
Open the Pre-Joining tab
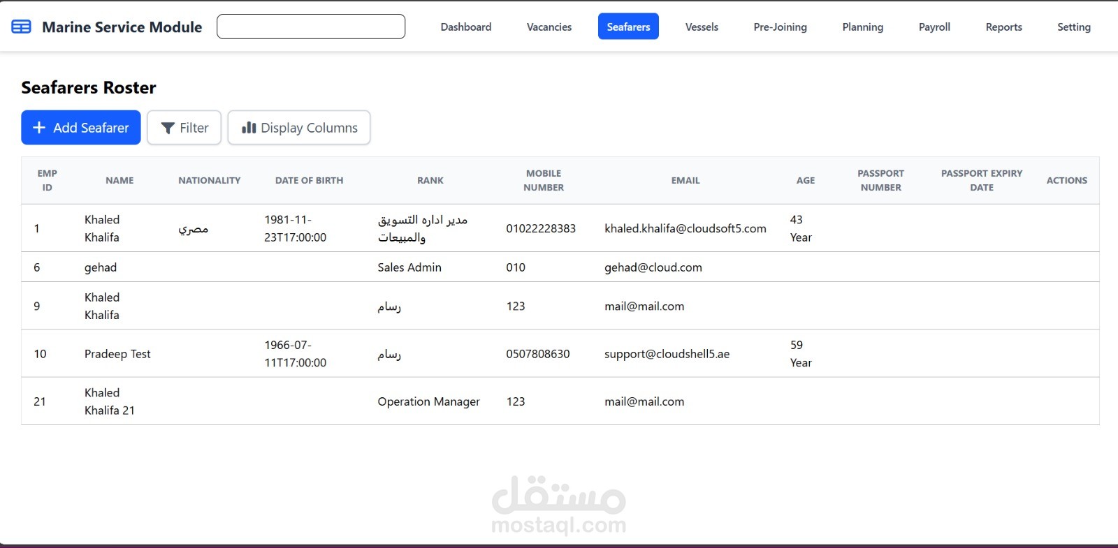pos(780,27)
